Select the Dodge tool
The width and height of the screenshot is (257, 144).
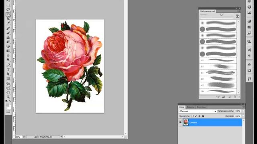(8, 60)
